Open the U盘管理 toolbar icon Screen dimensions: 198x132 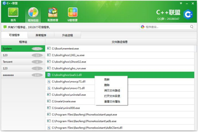click(73, 12)
